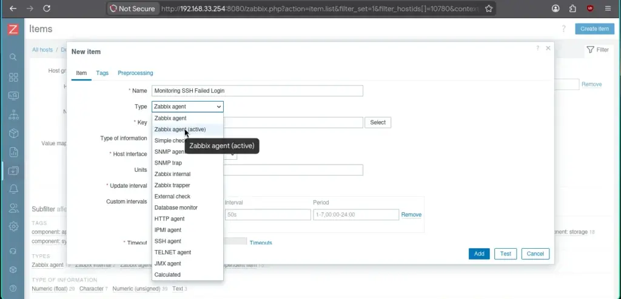Image resolution: width=621 pixels, height=299 pixels.
Task: Open the browser extensions icon
Action: pos(572,8)
